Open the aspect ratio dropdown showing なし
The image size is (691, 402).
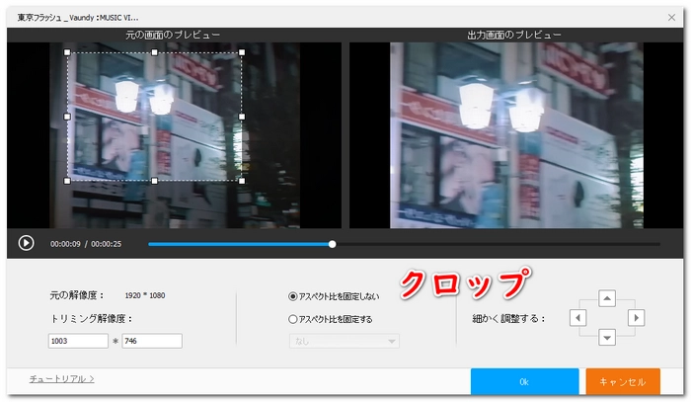pos(345,341)
